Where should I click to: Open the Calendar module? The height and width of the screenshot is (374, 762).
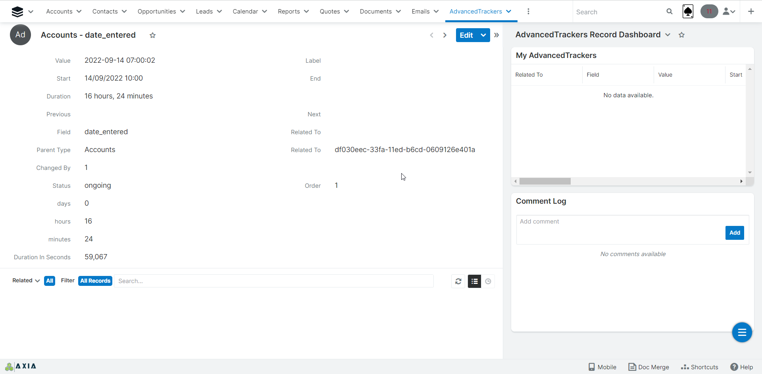click(245, 12)
